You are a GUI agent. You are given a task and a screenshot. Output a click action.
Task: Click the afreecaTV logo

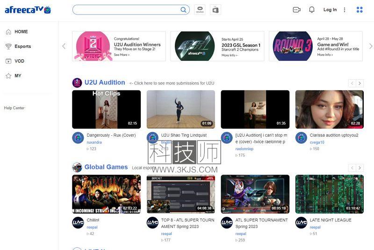(x=28, y=10)
